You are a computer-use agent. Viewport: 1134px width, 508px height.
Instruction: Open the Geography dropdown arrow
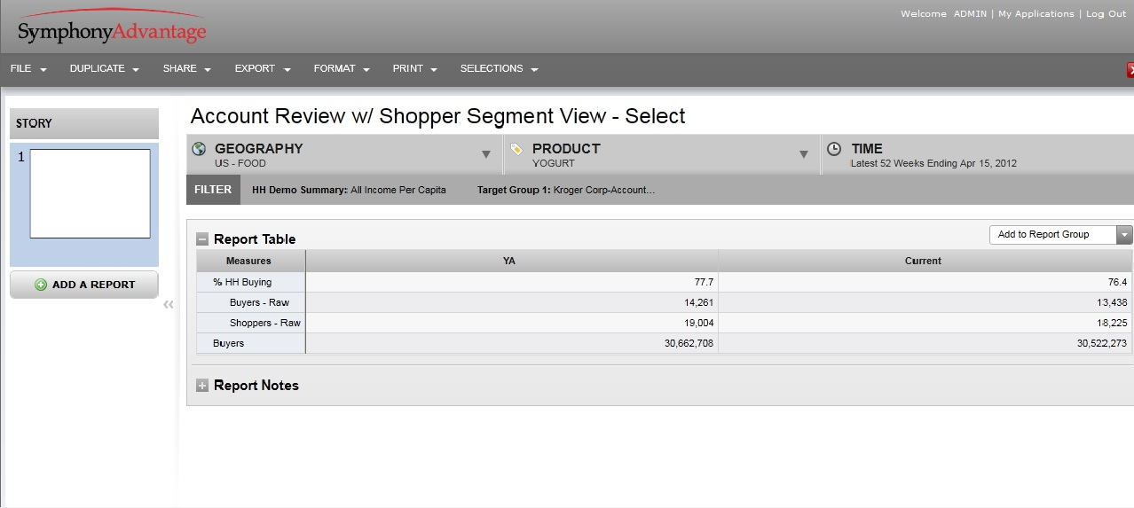(x=486, y=154)
